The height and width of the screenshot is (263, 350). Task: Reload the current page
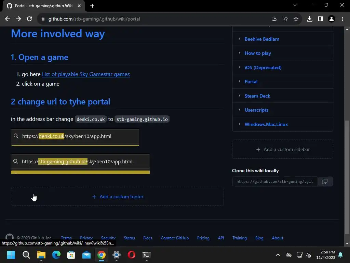click(x=29, y=19)
